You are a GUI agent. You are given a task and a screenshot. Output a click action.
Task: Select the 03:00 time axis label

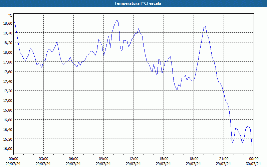(x=44, y=159)
